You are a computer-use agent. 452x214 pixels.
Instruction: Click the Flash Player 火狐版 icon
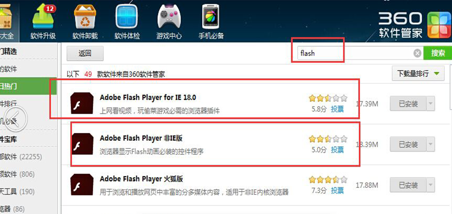[x=82, y=185]
